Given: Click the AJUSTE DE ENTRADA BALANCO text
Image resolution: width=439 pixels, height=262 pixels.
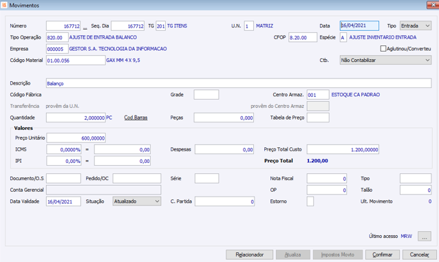Looking at the screenshot, I should tap(103, 37).
